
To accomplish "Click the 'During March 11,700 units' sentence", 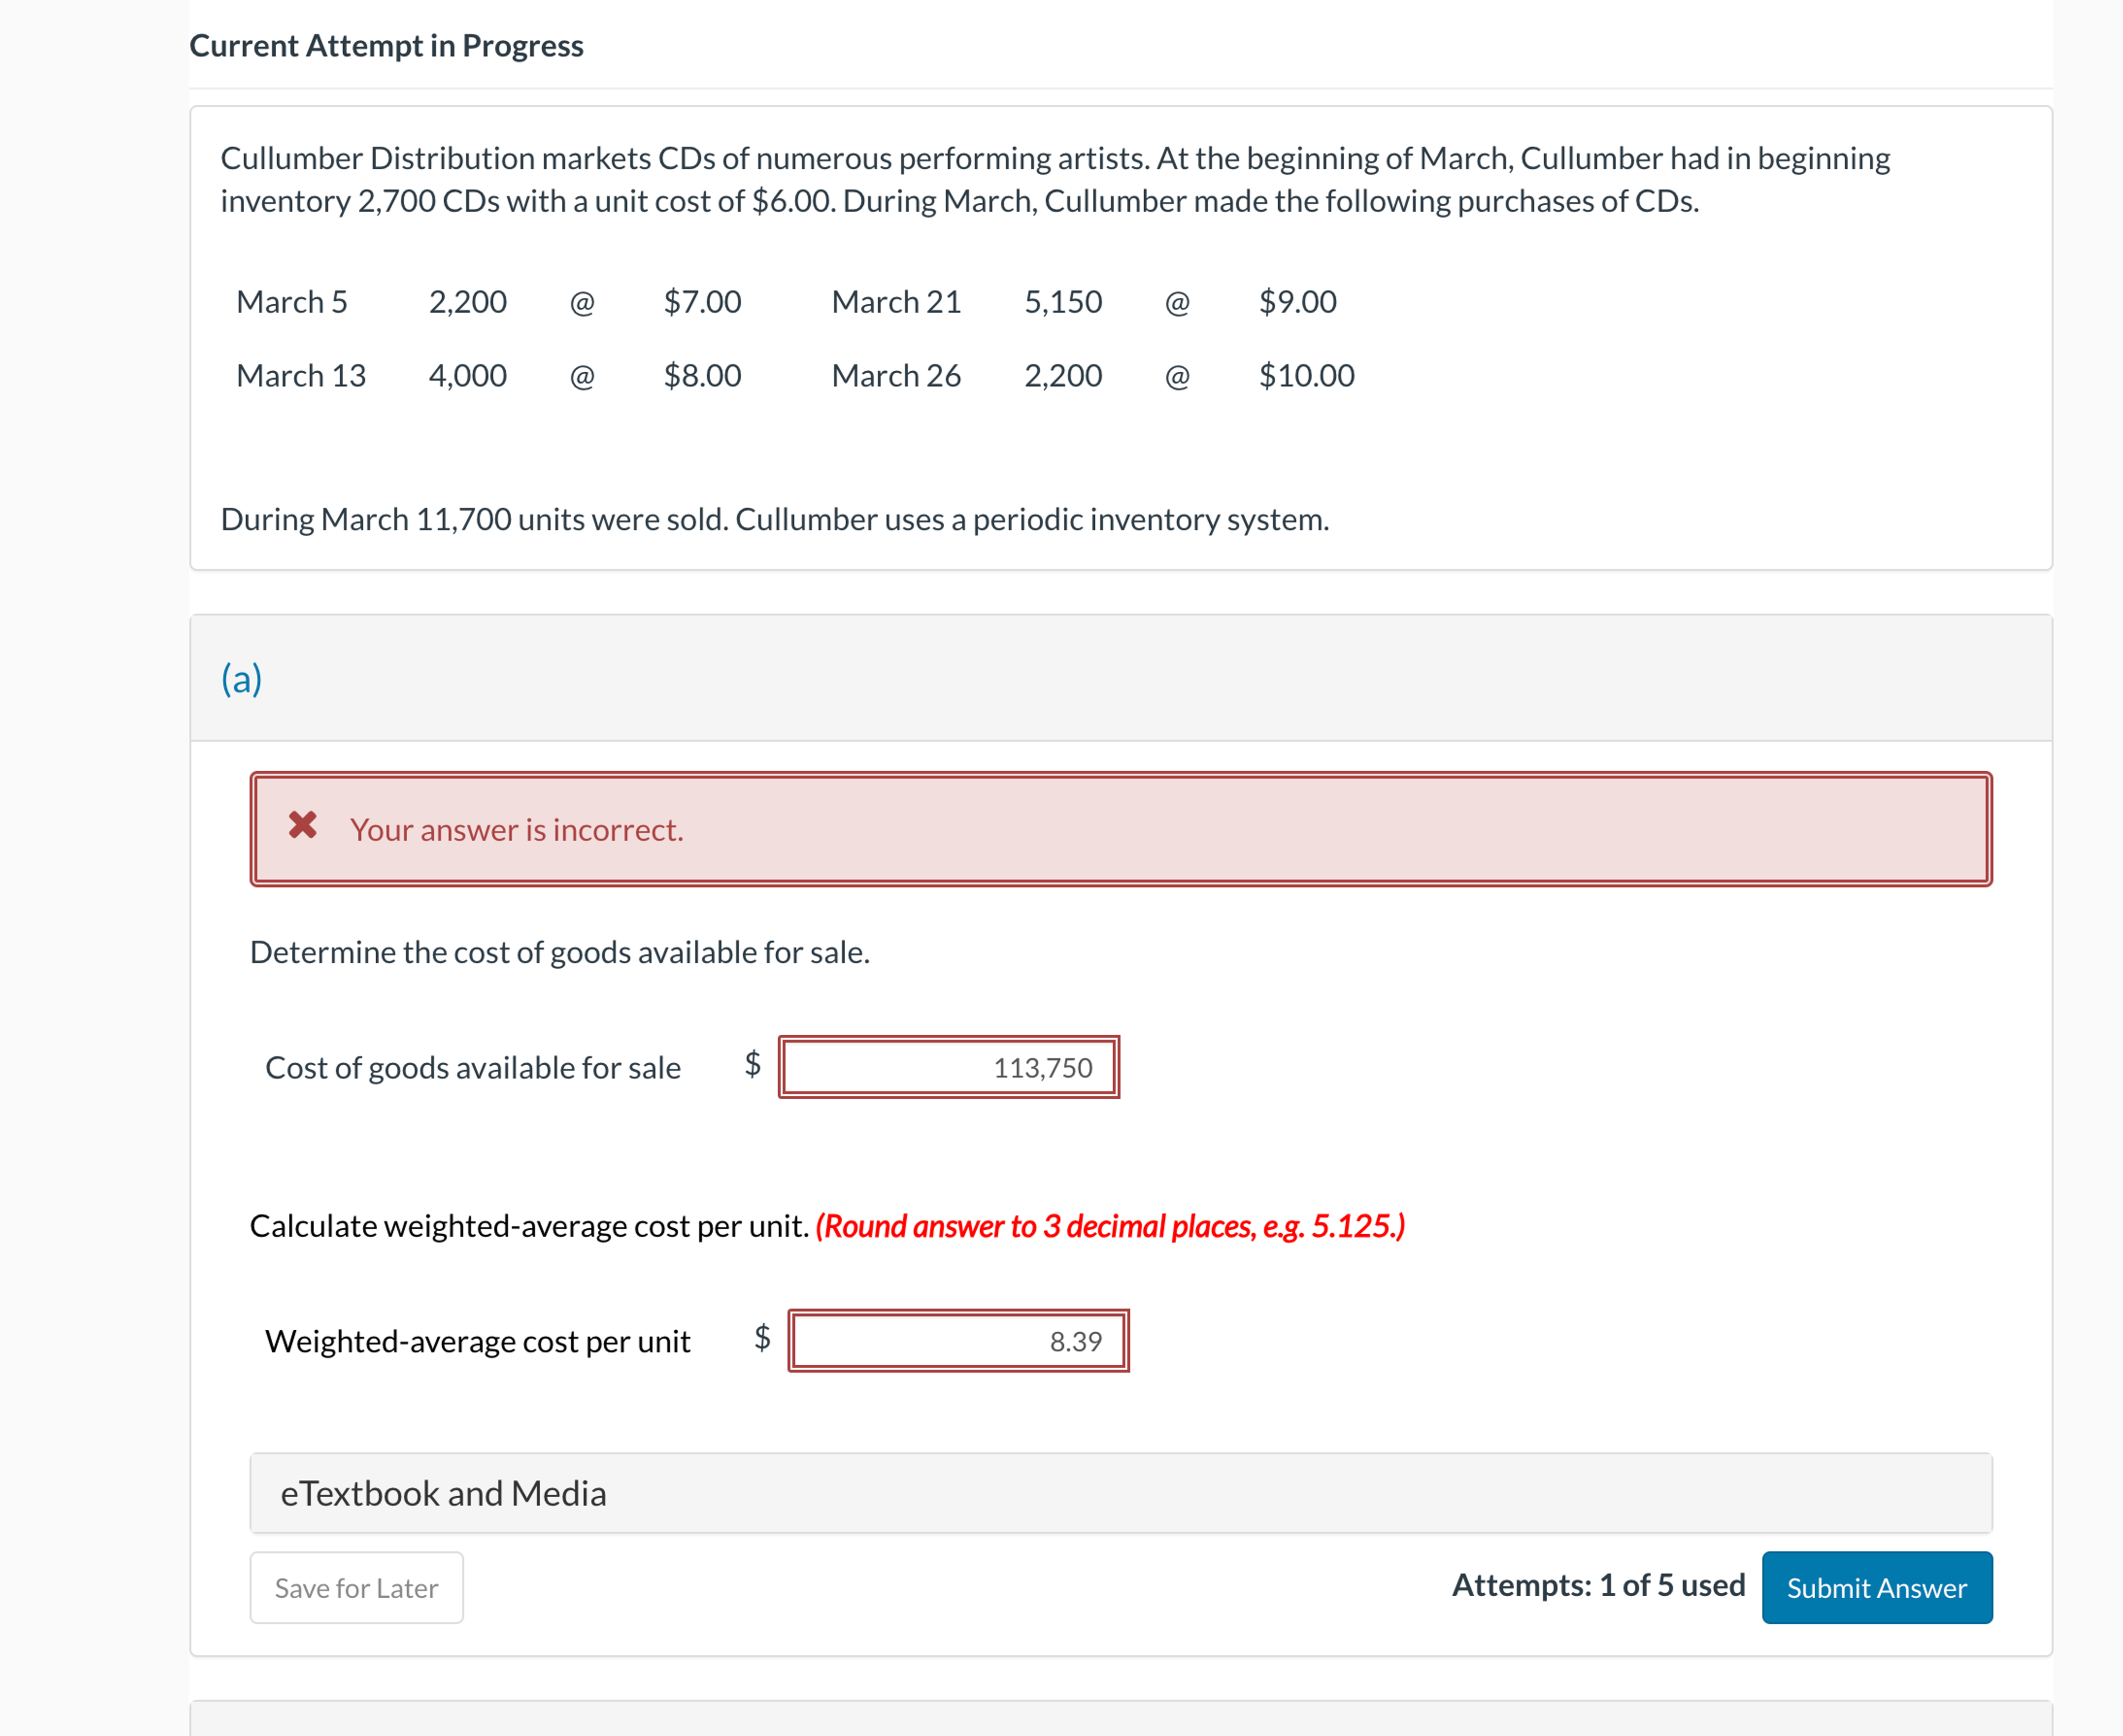I will (x=774, y=520).
